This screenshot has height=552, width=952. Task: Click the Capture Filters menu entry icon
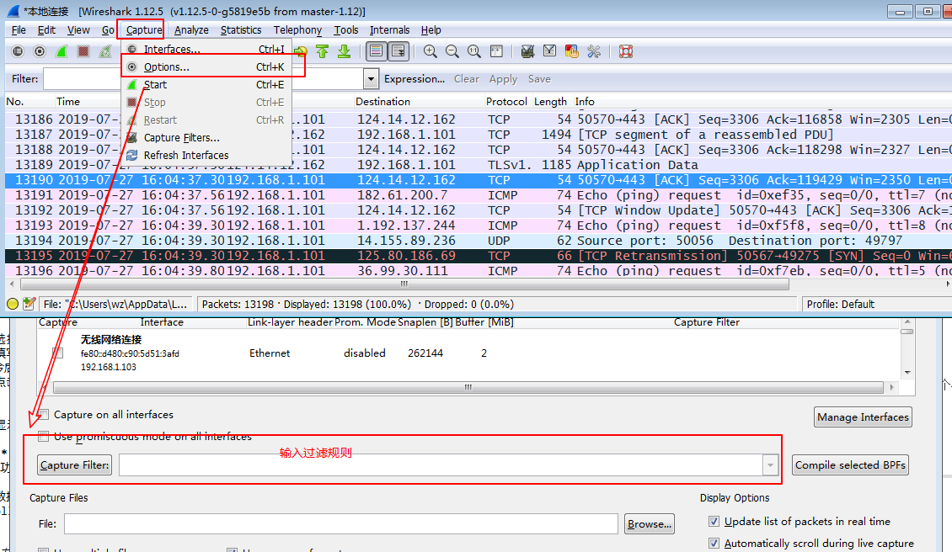click(x=131, y=138)
